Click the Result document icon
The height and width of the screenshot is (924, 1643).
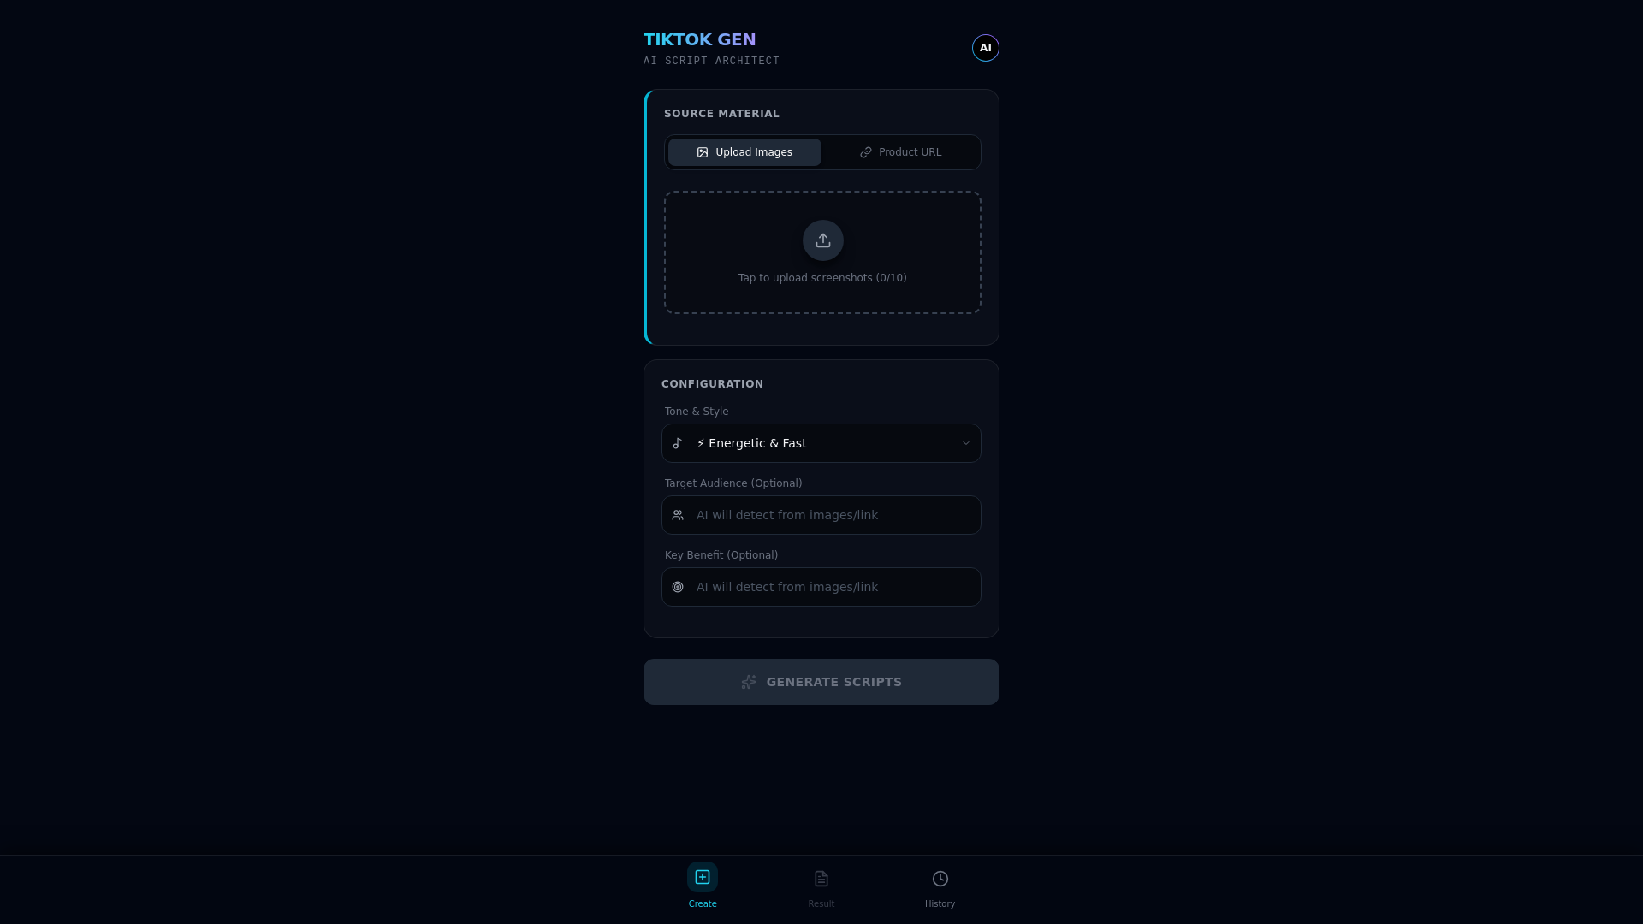coord(821,879)
